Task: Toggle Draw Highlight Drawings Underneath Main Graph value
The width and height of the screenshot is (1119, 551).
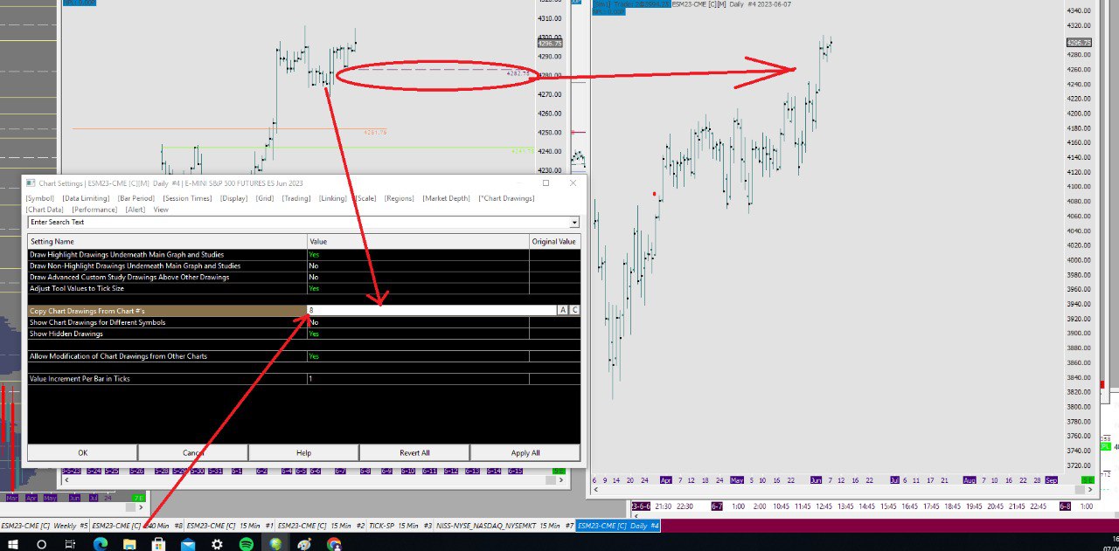Action: pyautogui.click(x=418, y=254)
